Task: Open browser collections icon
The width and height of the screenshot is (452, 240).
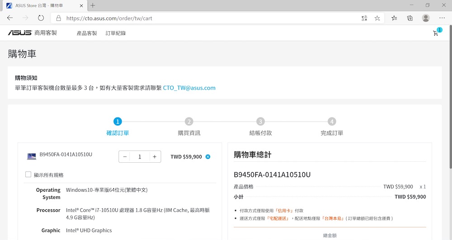Action: 410,18
